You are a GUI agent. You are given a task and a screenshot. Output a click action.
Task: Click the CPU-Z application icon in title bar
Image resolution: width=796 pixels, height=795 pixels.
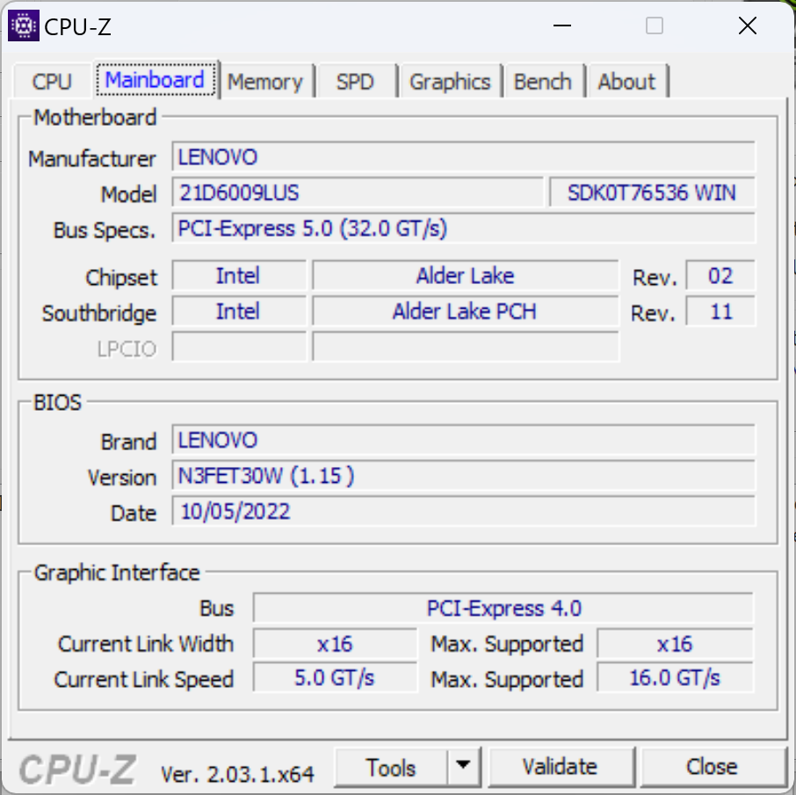click(x=23, y=26)
